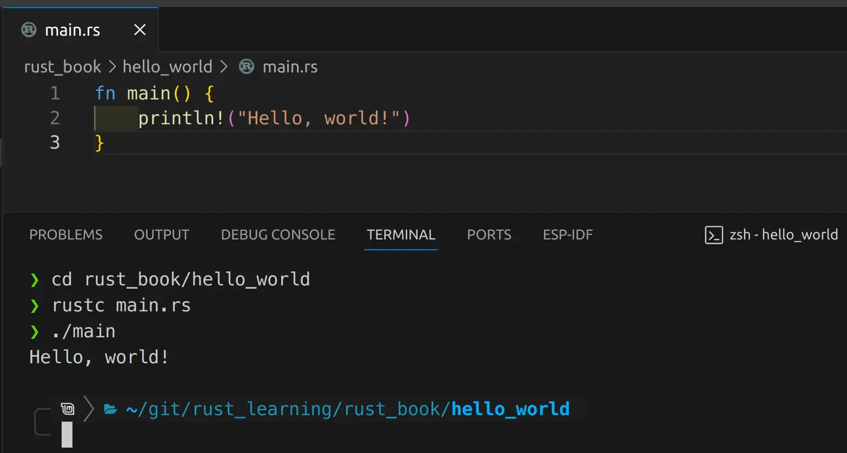Switch to the PROBLEMS panel tab

(x=66, y=235)
